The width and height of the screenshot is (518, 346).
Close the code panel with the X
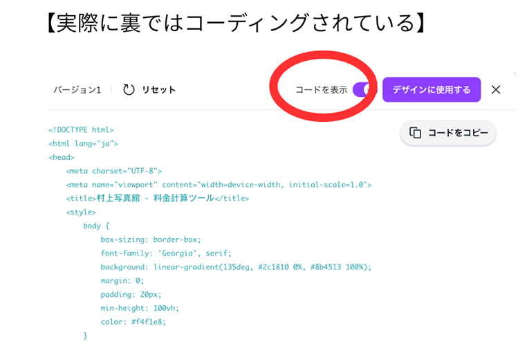coord(496,90)
